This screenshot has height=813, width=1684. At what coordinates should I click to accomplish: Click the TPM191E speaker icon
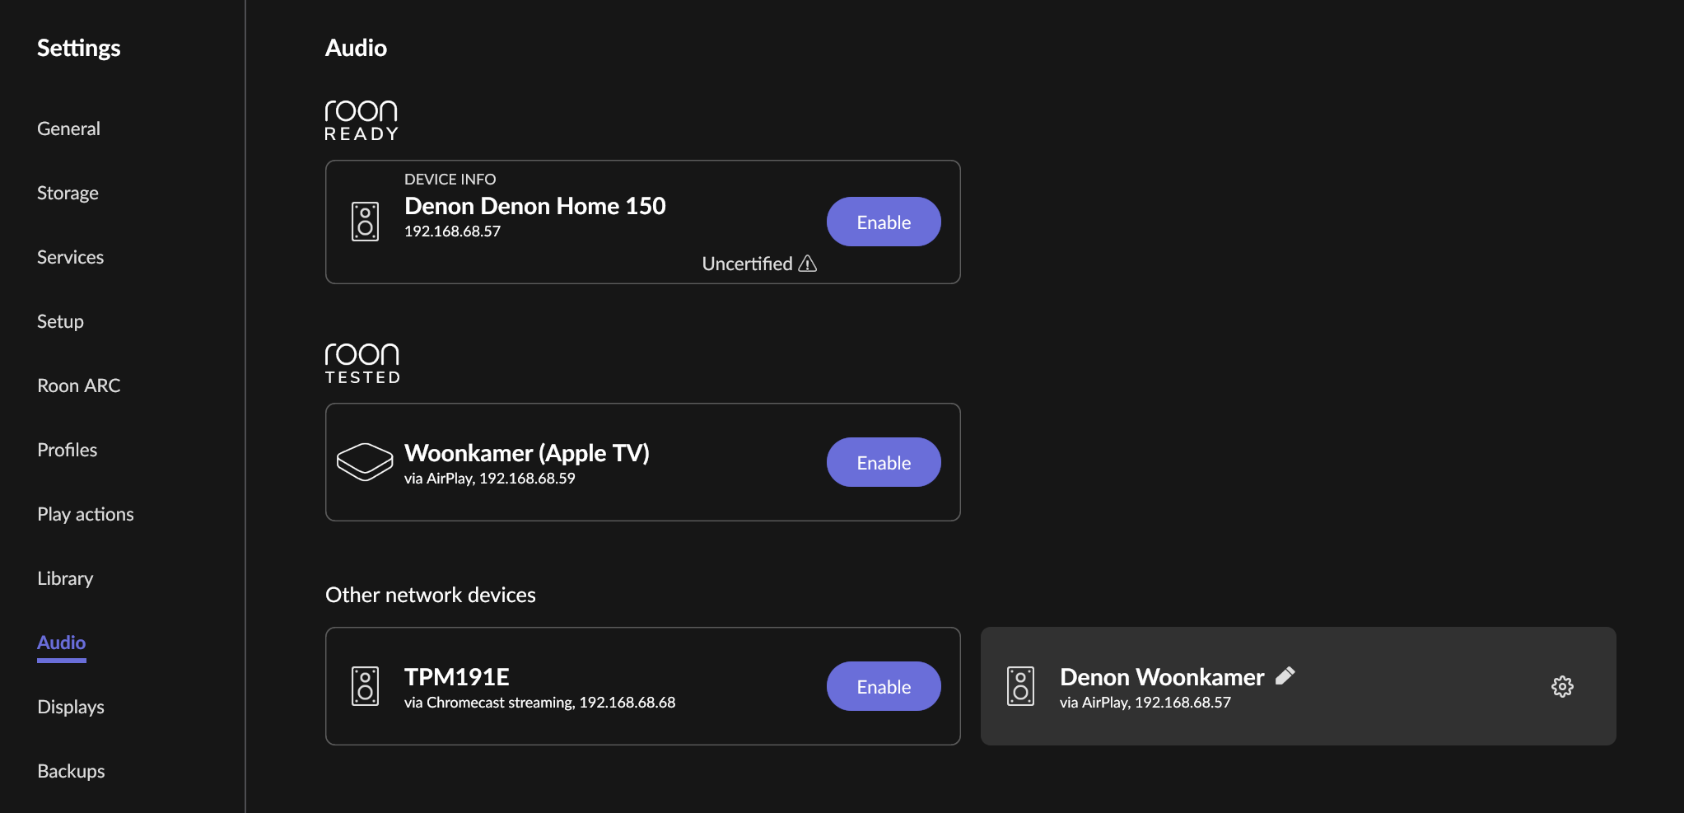point(365,686)
